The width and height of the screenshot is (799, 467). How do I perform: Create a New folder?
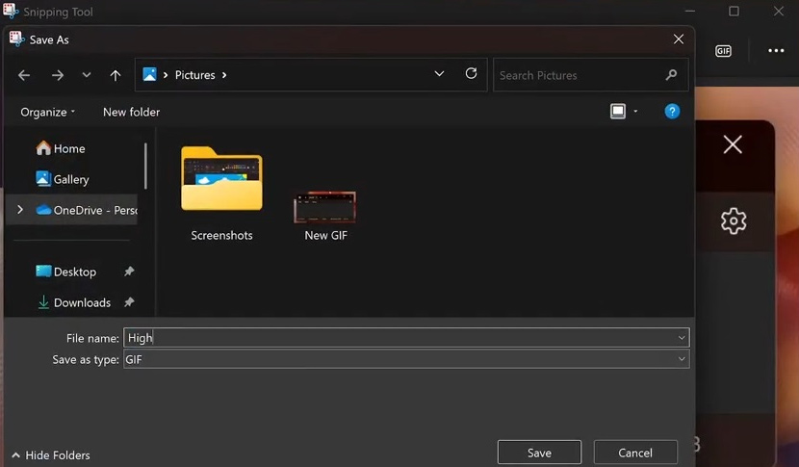pos(131,112)
